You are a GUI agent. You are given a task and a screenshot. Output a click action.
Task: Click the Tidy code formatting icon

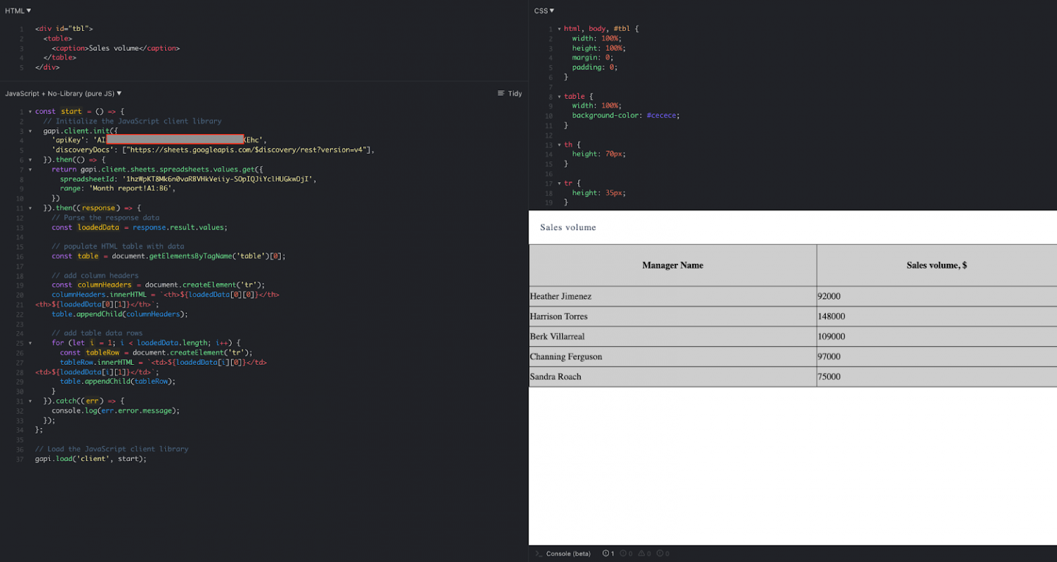[501, 93]
